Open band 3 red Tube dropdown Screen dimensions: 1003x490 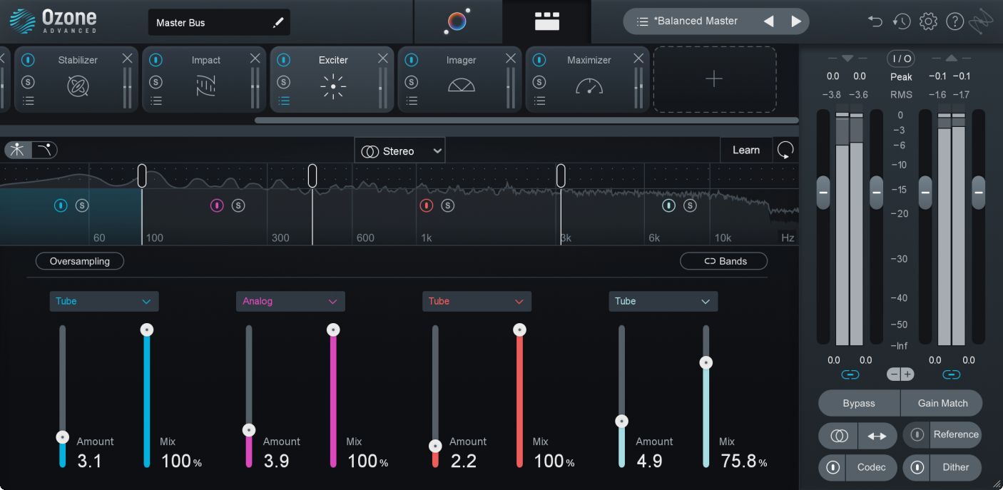click(x=477, y=301)
